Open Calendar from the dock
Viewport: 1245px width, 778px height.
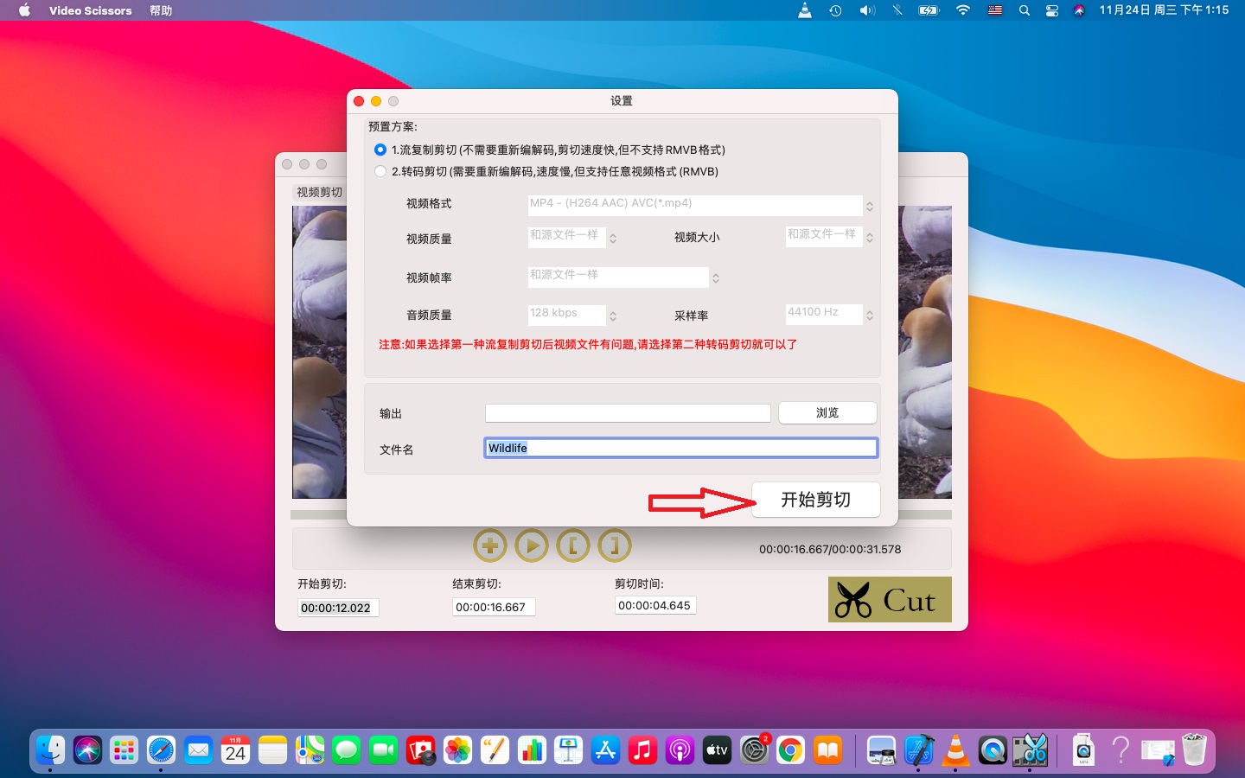click(x=235, y=749)
